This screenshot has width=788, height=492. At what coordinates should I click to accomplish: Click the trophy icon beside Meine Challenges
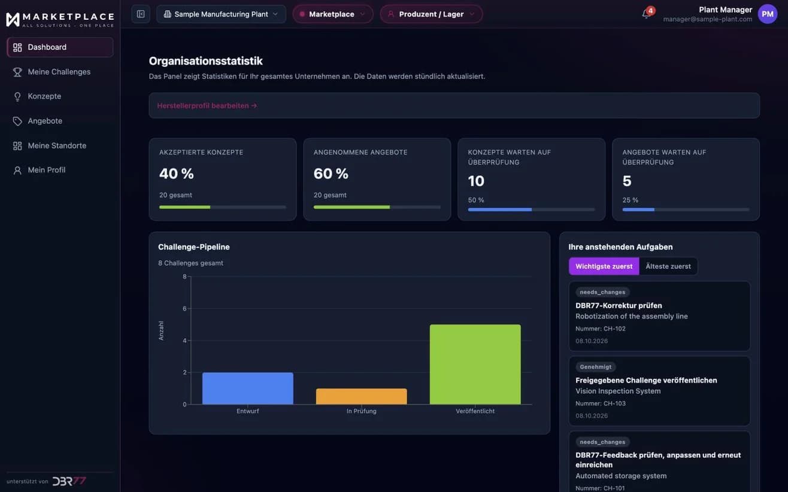coord(17,72)
